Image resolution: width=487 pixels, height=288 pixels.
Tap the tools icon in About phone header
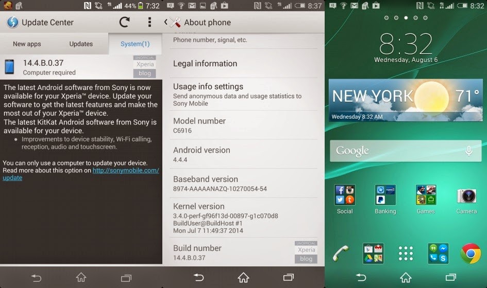coord(175,22)
